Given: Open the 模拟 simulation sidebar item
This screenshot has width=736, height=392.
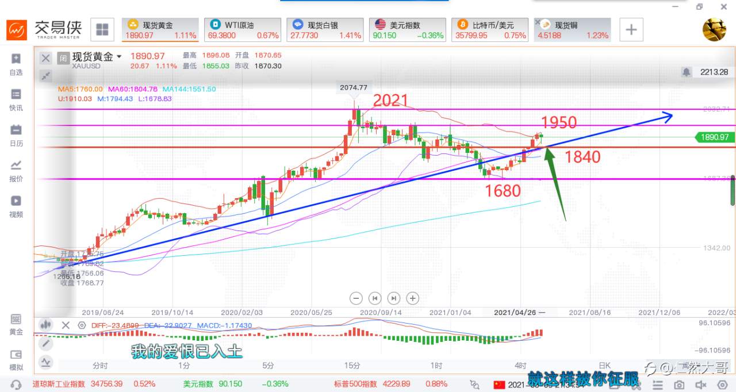Looking at the screenshot, I should pos(16,360).
